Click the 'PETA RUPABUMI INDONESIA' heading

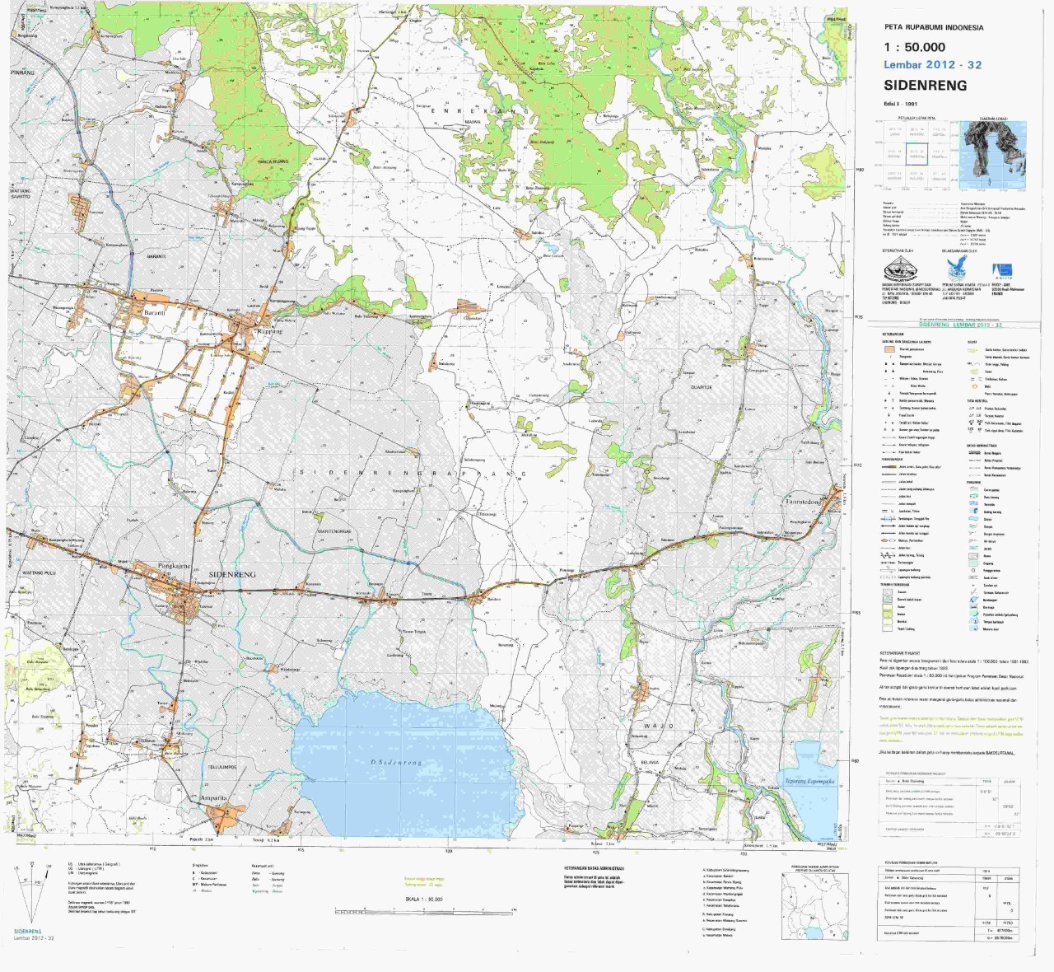(934, 27)
